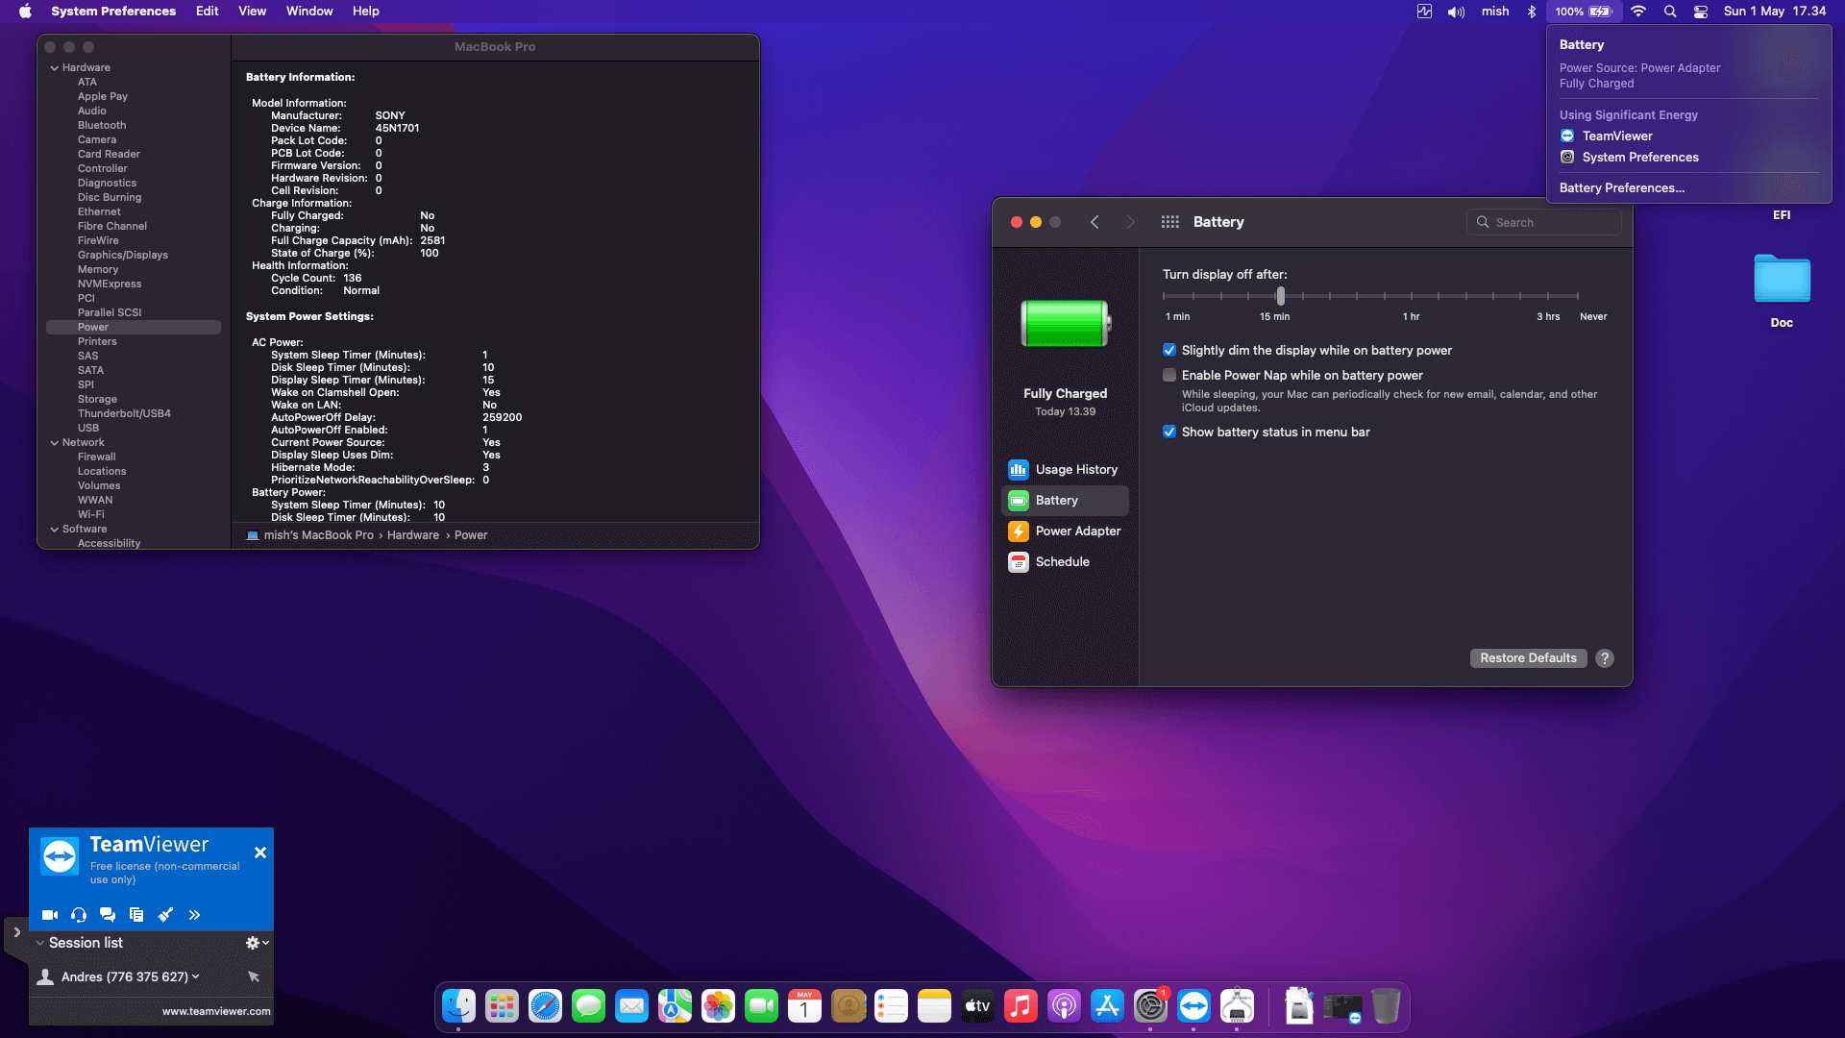Screen dimensions: 1845x1038
Task: Open the Window menu
Action: (309, 12)
